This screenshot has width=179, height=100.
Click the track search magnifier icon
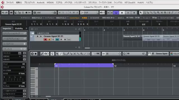[x=79, y=29]
